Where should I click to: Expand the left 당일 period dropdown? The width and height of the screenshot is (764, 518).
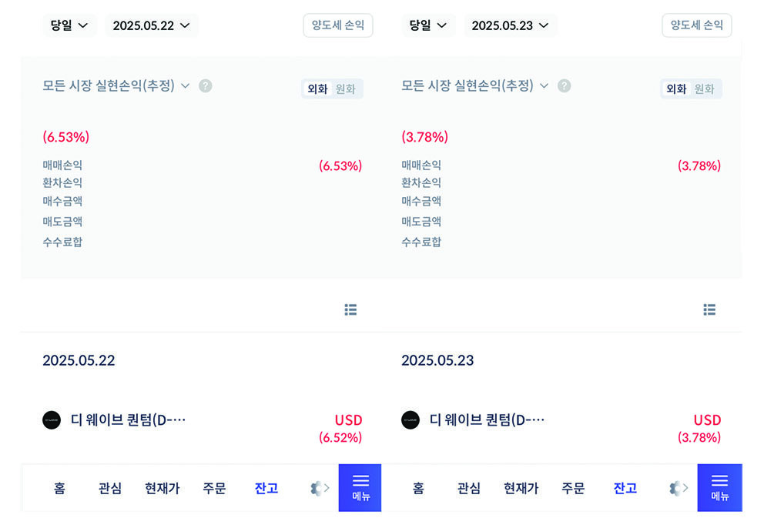tap(69, 25)
